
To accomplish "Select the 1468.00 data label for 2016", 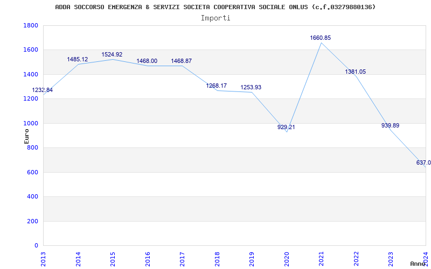I will pos(147,61).
